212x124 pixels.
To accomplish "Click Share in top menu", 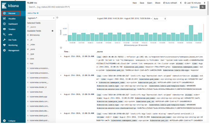I will [158, 3].
